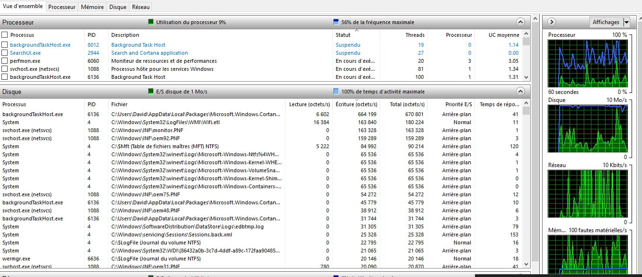This screenshot has height=277, width=642.
Task: Click 'Moniteur de ressources et de performances' description
Action: click(x=164, y=61)
